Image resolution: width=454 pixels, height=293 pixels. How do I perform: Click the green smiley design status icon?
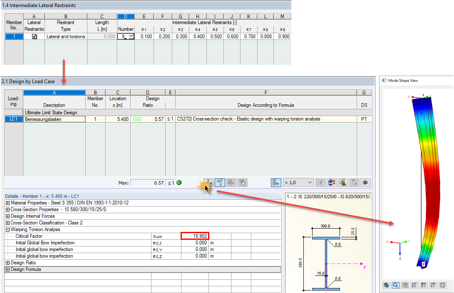pos(179,182)
